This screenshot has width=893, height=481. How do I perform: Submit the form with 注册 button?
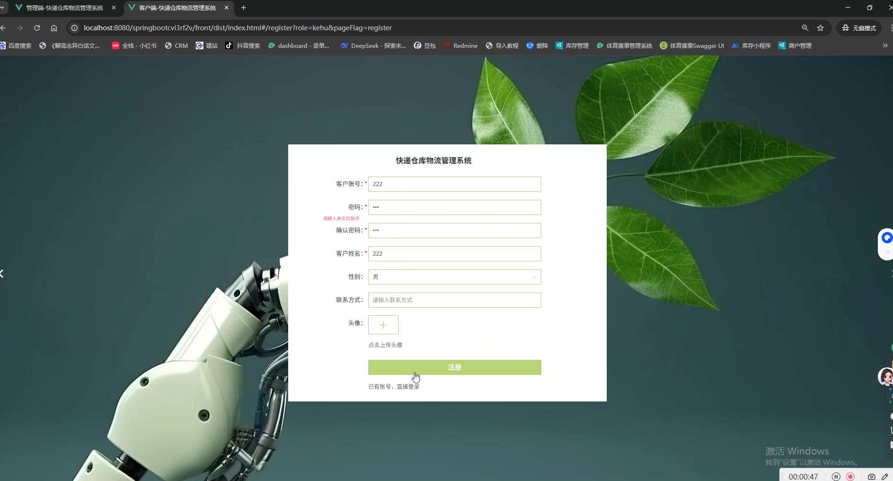point(455,367)
